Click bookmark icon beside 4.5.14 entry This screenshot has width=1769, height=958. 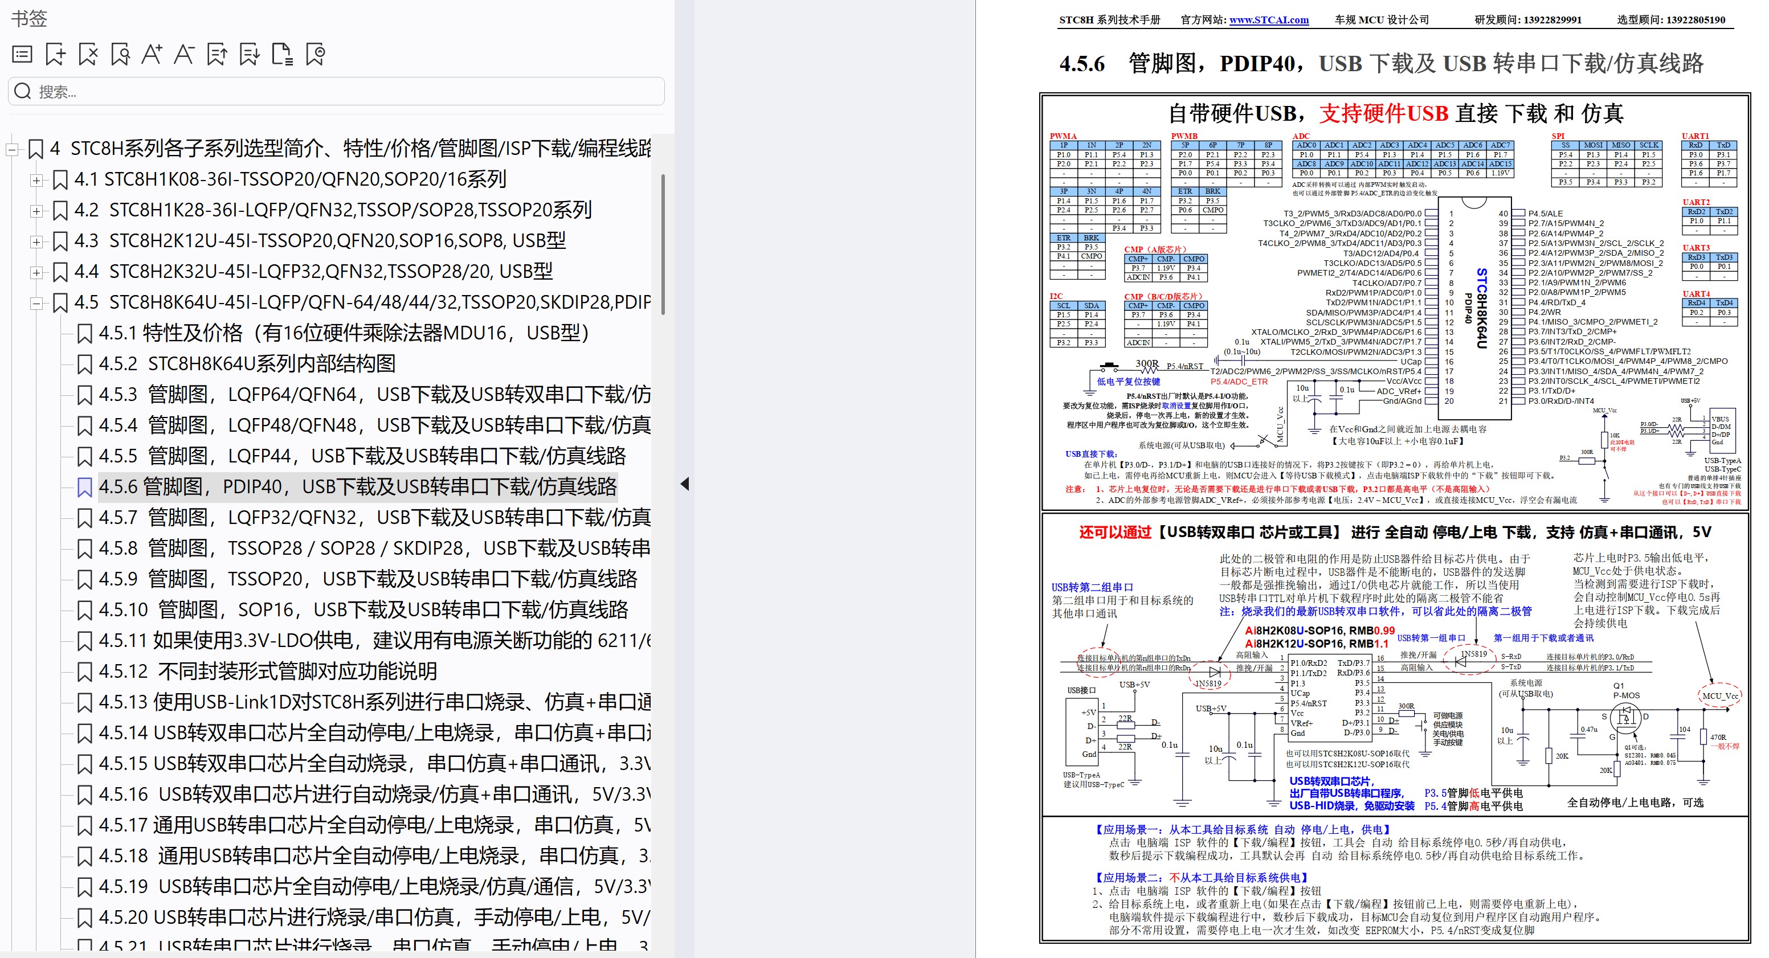[84, 734]
